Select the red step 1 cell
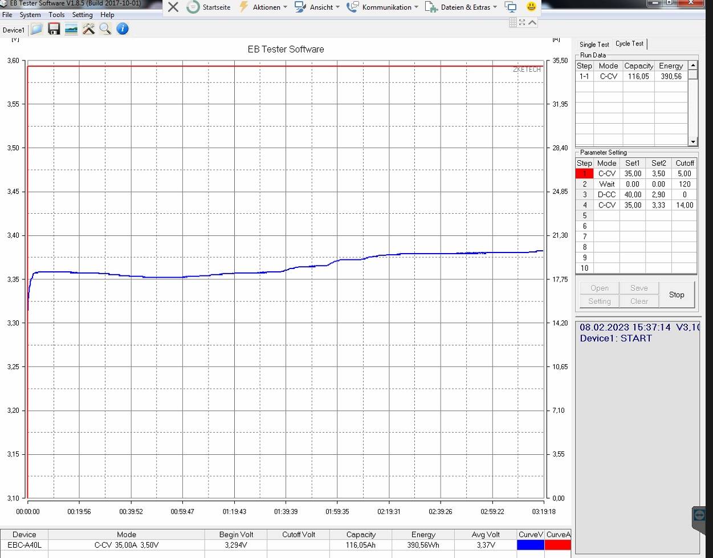The width and height of the screenshot is (713, 558). [x=585, y=174]
